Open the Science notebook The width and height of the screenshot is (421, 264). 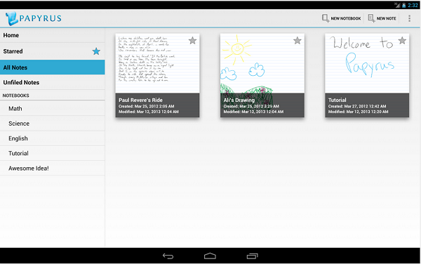[53, 124]
